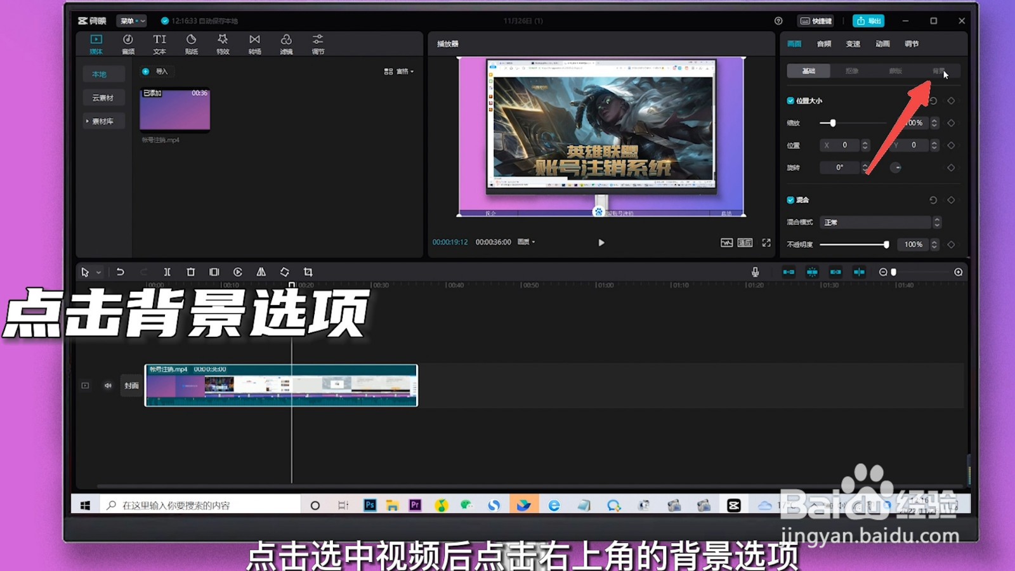Click the reverse playback icon in timeline toolbar
The image size is (1015, 571).
237,272
